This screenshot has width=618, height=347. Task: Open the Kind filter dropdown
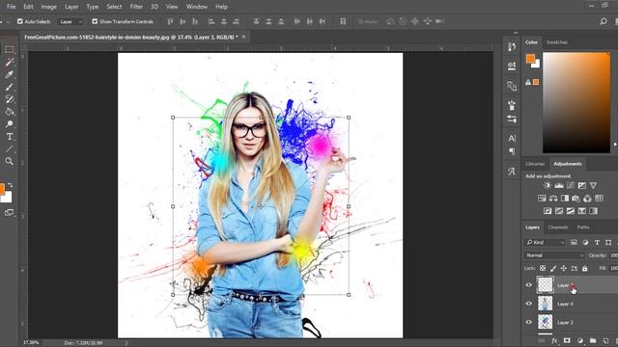pos(546,242)
